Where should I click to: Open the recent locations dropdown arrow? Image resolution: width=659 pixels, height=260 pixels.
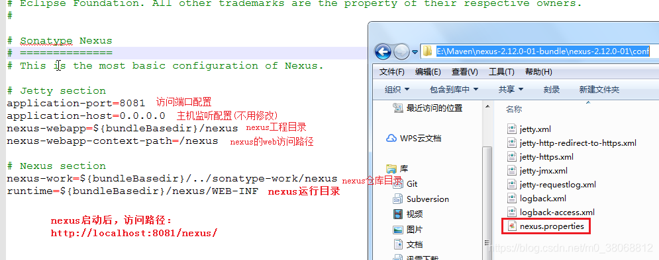415,52
